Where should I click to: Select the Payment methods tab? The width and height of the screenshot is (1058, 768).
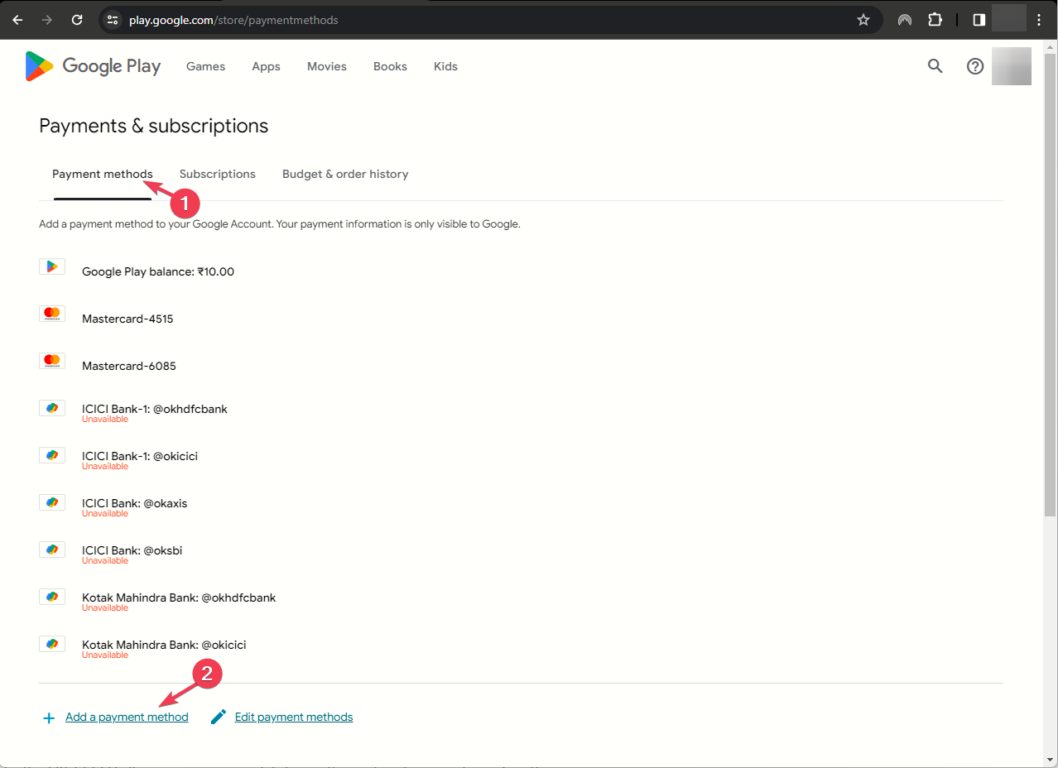(102, 174)
